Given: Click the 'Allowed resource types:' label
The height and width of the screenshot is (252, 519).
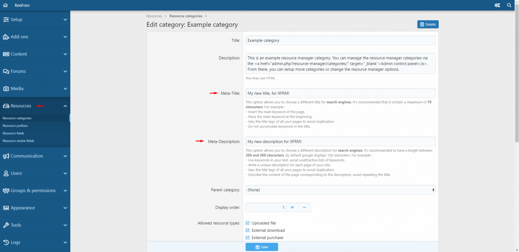Looking at the screenshot, I should pyautogui.click(x=219, y=223).
